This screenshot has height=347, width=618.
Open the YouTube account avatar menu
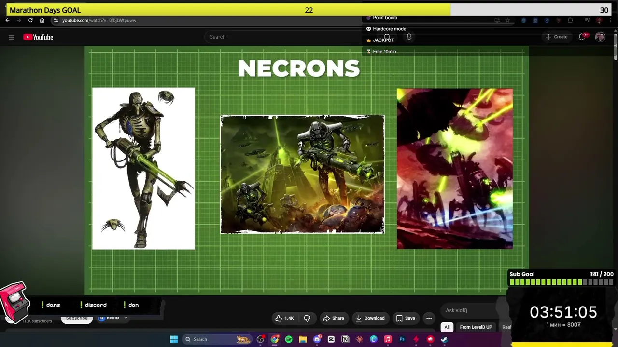click(x=600, y=37)
